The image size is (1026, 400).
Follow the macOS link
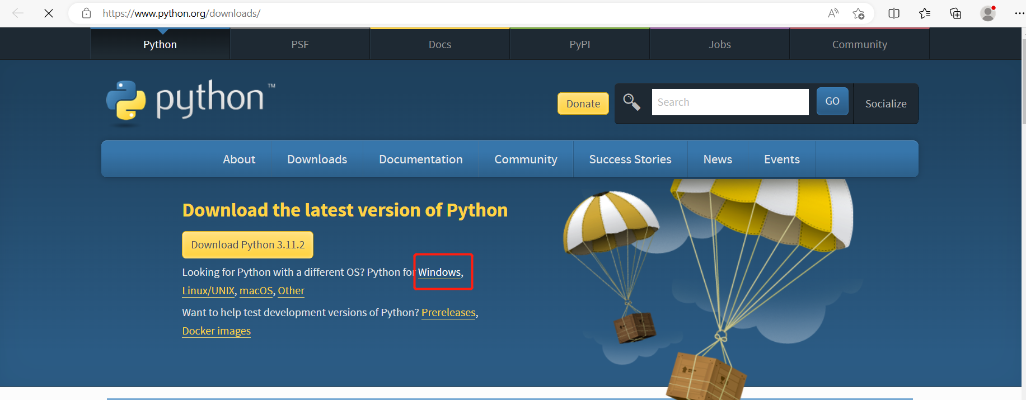[256, 291]
